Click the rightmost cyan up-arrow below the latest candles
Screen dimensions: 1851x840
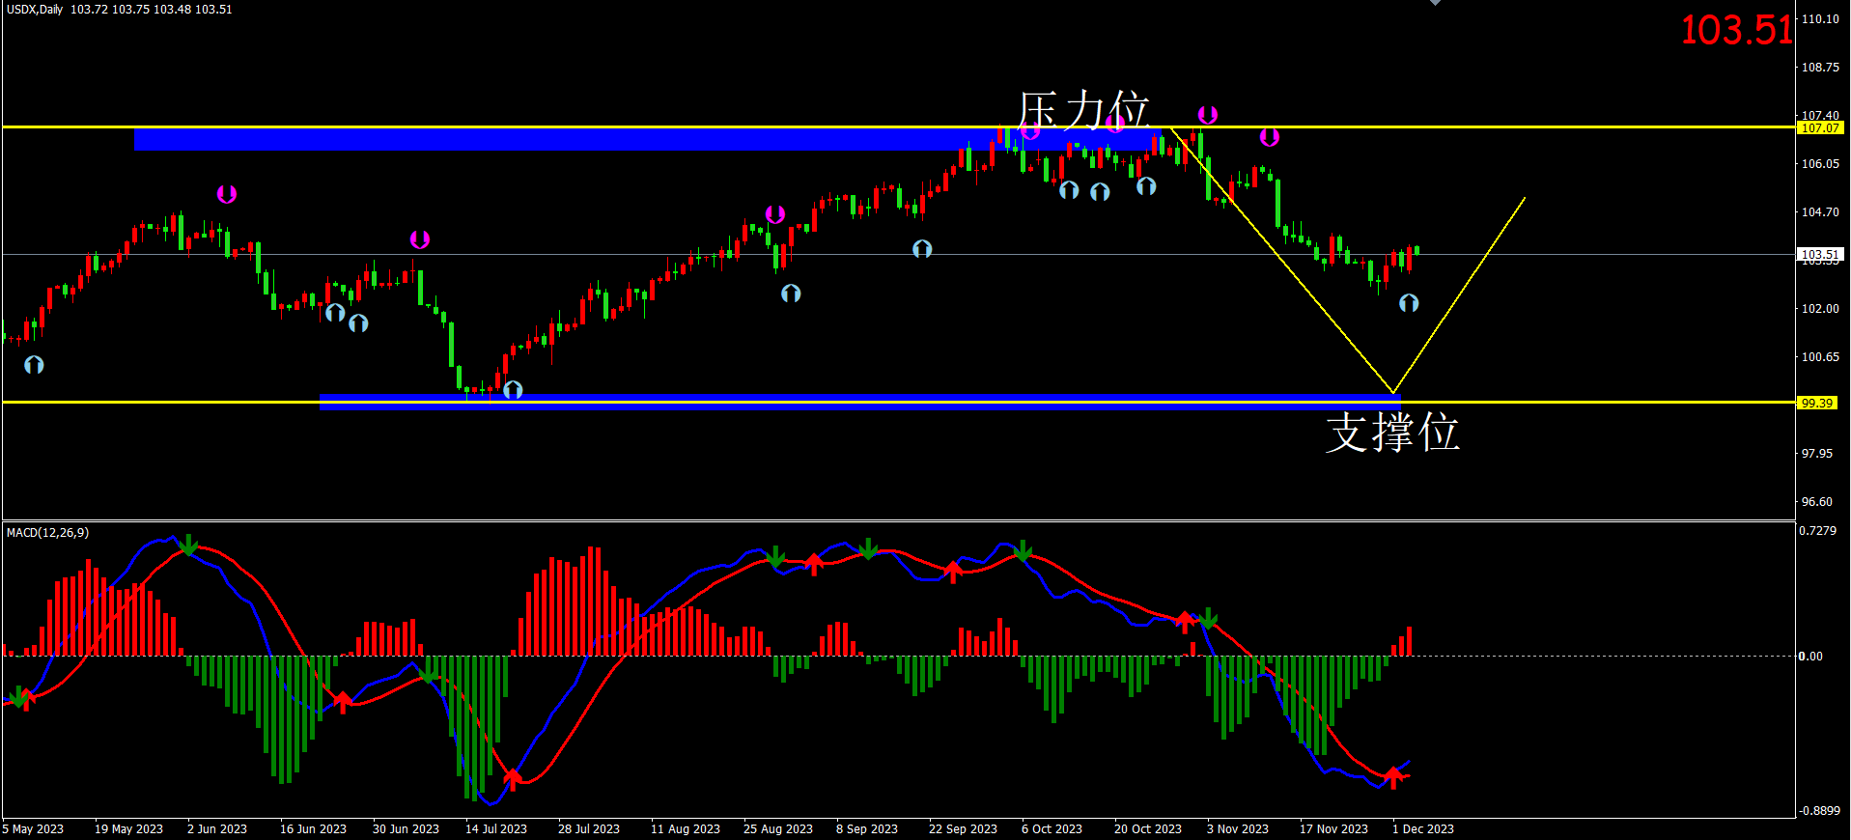(x=1409, y=303)
